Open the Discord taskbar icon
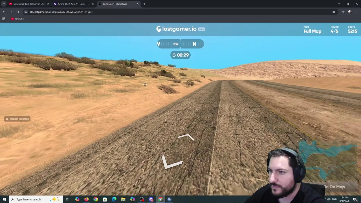The height and width of the screenshot is (203, 361). 151,199
